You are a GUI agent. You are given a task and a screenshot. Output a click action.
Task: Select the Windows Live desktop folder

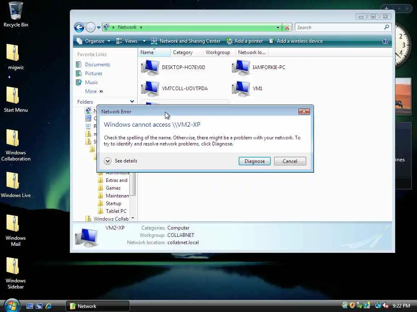pyautogui.click(x=15, y=185)
